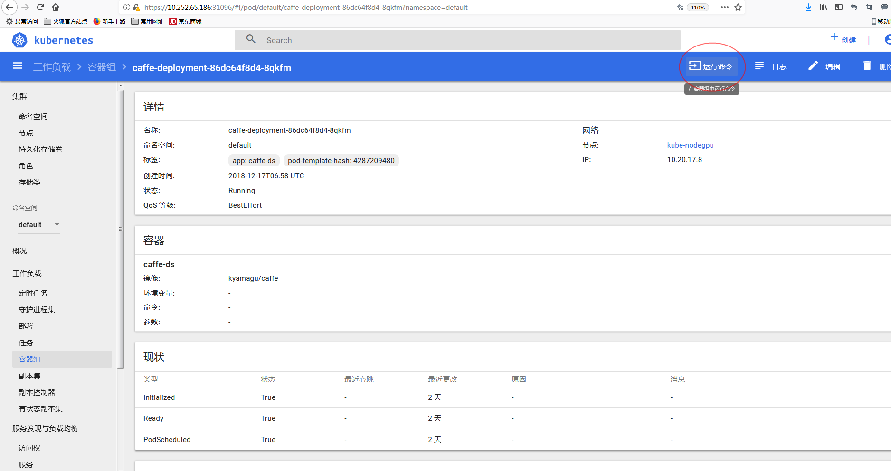Toggle the hamburger navigation menu
The image size is (891, 471).
pyautogui.click(x=18, y=66)
